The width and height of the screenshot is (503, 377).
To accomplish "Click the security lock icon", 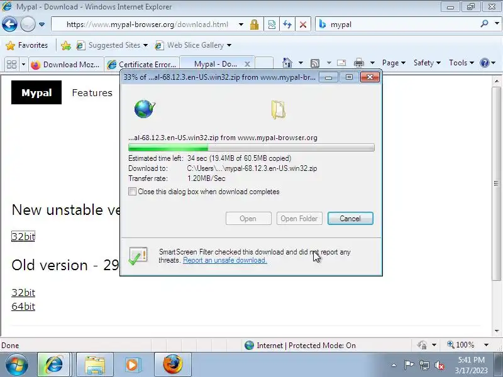I will (255, 25).
